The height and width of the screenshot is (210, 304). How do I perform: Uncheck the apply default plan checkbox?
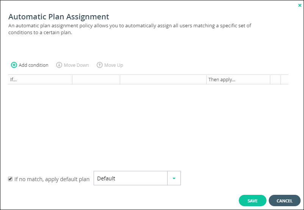coord(10,179)
